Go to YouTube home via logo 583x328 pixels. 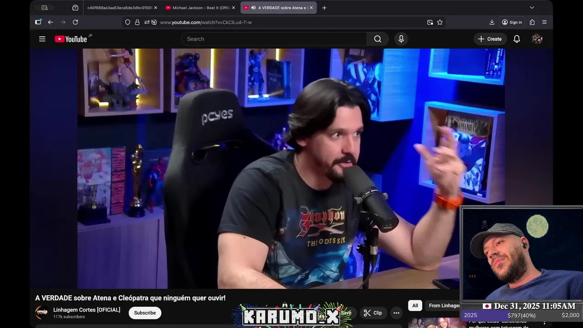[x=71, y=39]
